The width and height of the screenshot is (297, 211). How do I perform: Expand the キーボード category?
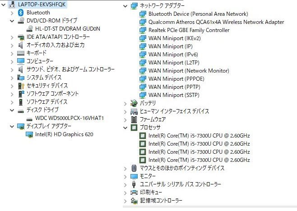(x=12, y=54)
